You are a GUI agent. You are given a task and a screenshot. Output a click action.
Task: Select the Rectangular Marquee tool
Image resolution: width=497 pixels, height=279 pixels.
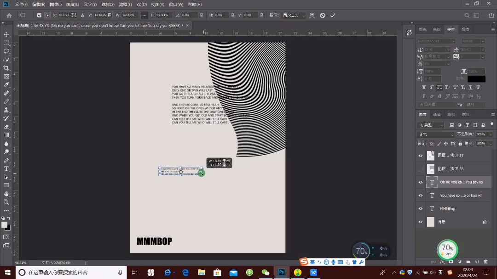6,43
